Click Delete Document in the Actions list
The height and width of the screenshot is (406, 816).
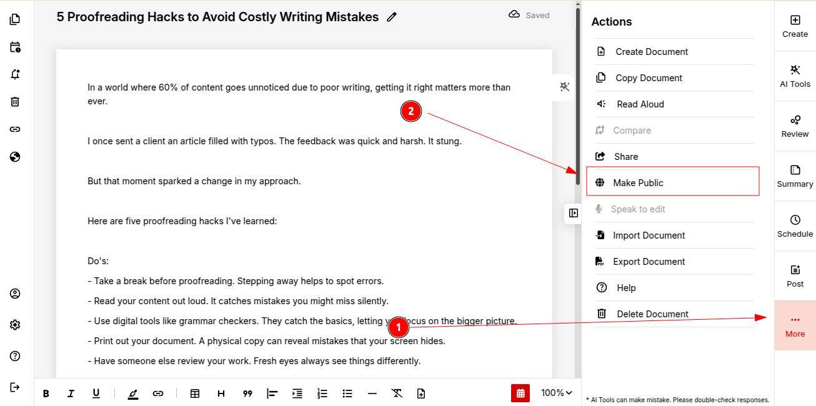[652, 314]
